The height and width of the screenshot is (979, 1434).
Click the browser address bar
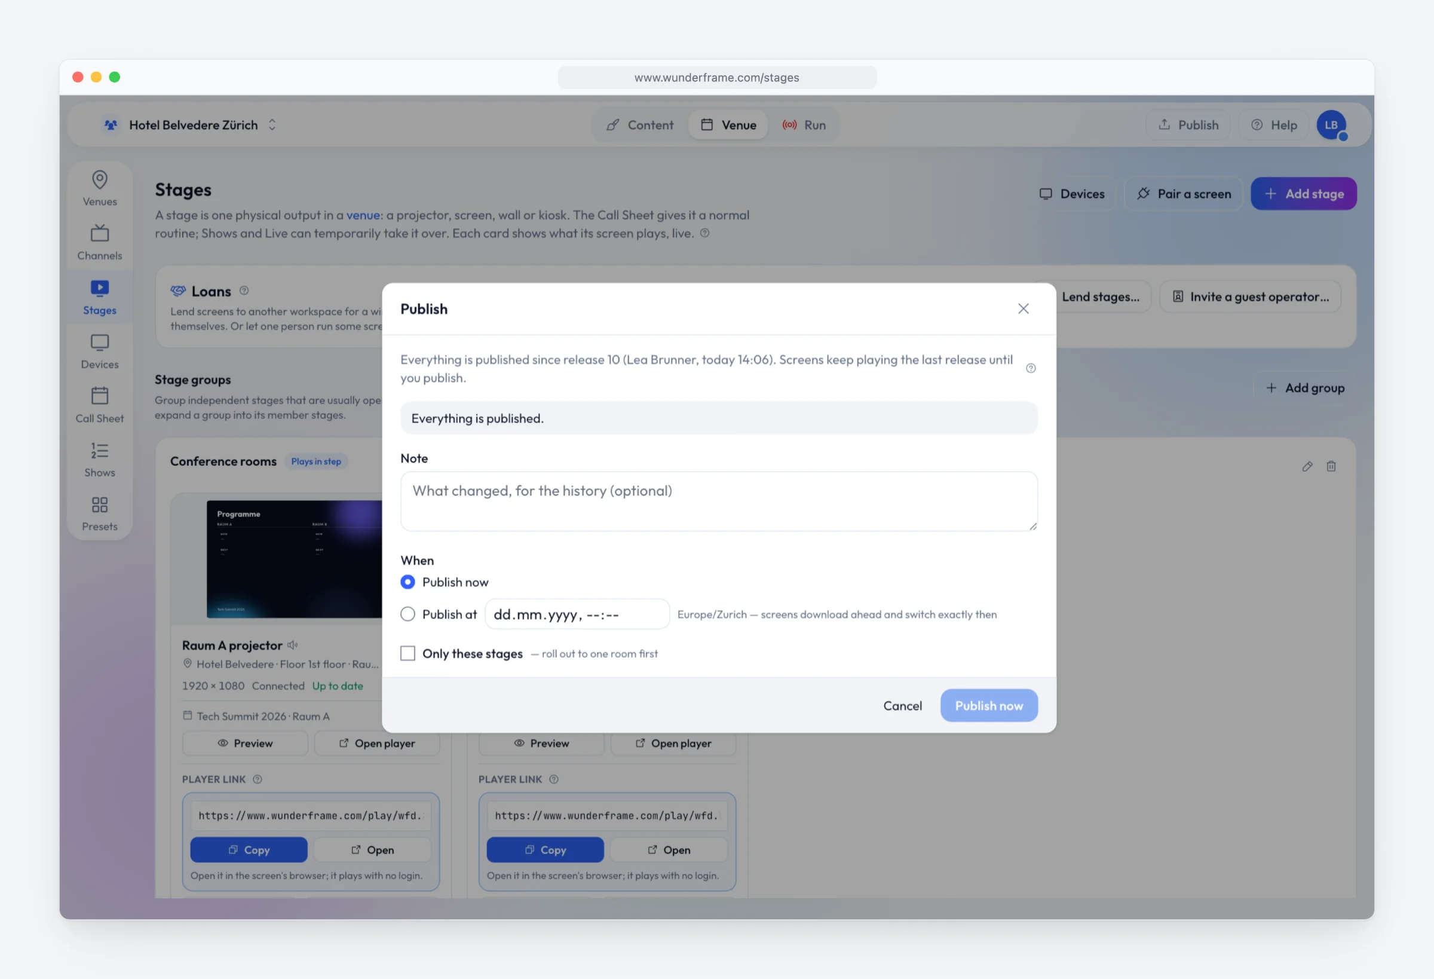tap(717, 77)
